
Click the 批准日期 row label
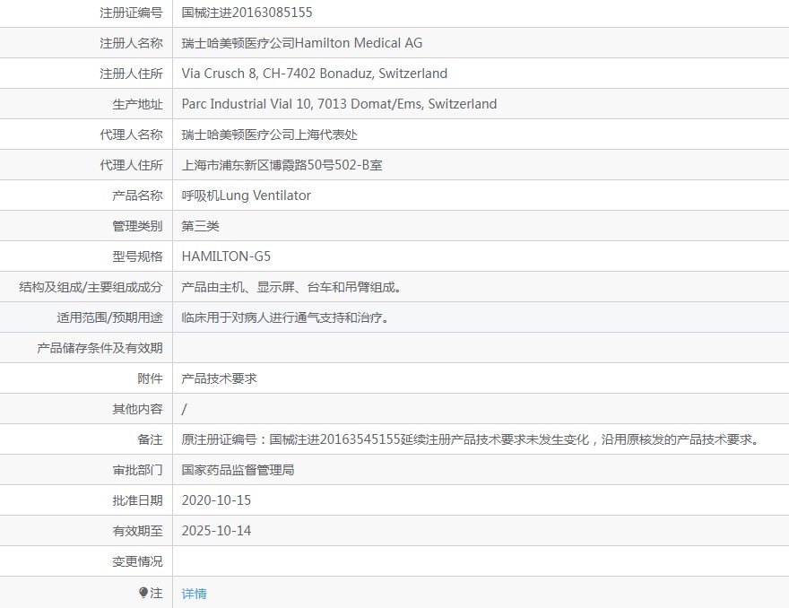click(137, 500)
